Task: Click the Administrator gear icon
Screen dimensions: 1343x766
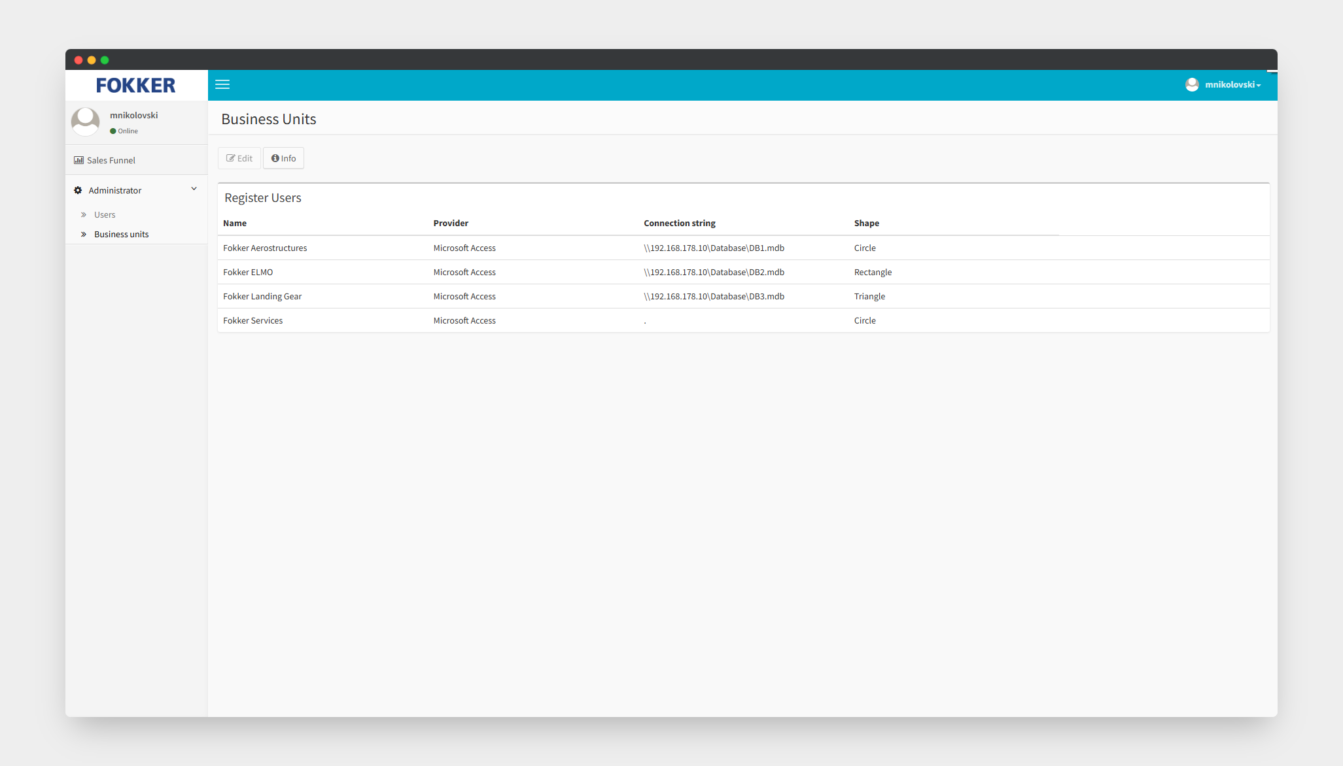Action: (78, 190)
